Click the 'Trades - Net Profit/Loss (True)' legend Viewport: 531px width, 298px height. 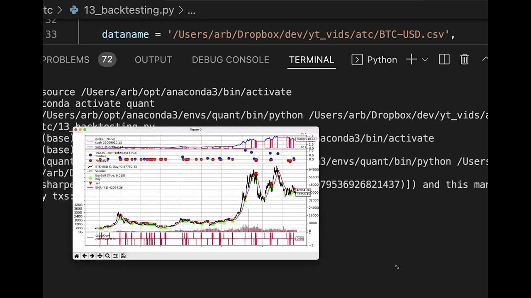[x=116, y=153]
